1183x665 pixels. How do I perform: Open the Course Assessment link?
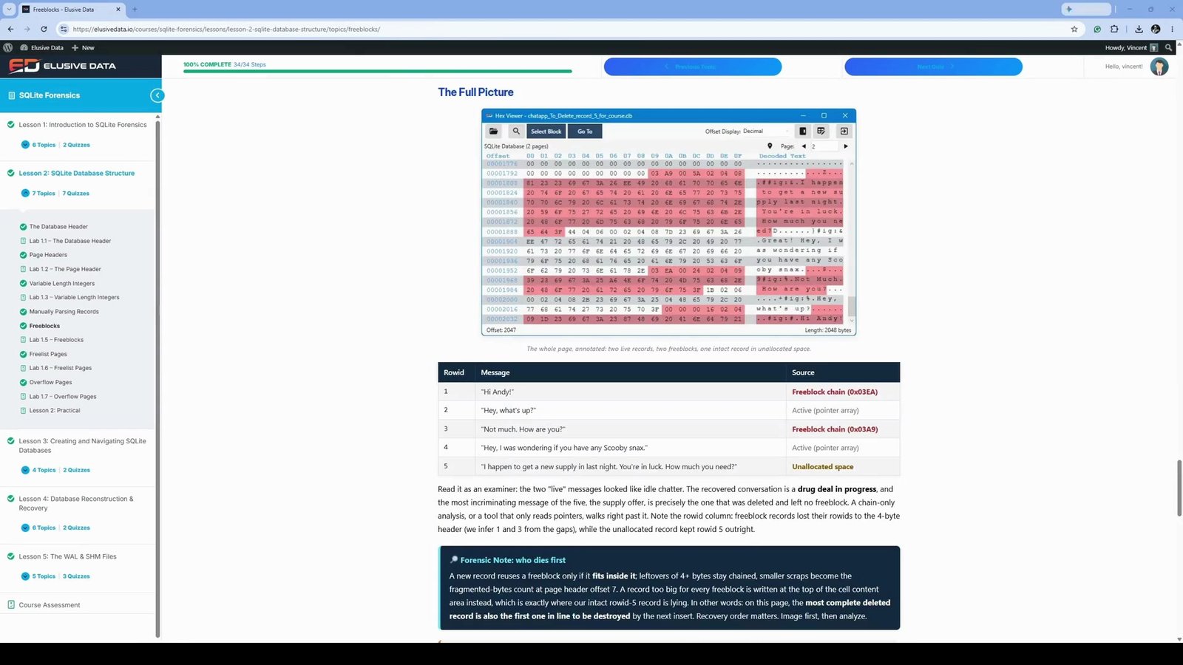[x=50, y=605]
